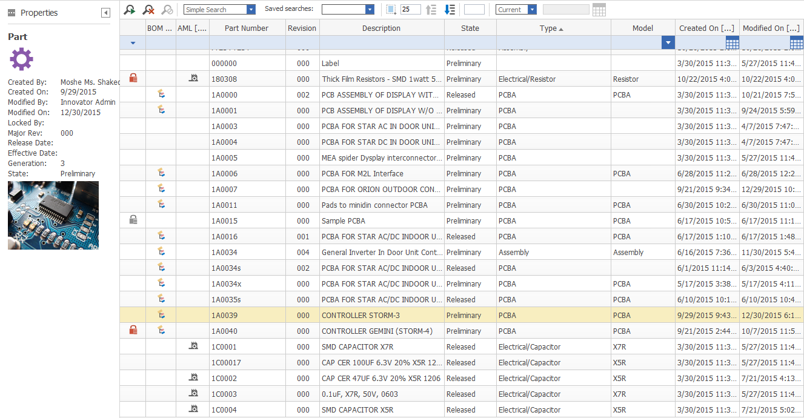Click AML icon on row 1C0002
The image size is (804, 418).
(x=193, y=377)
